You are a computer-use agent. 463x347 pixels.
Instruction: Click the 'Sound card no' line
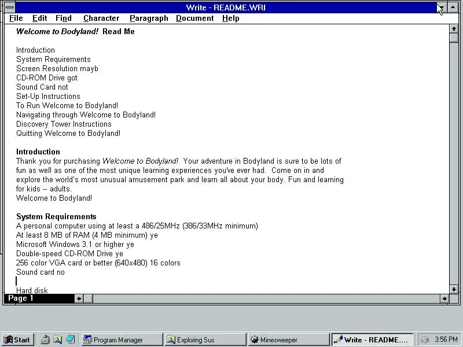tap(40, 272)
